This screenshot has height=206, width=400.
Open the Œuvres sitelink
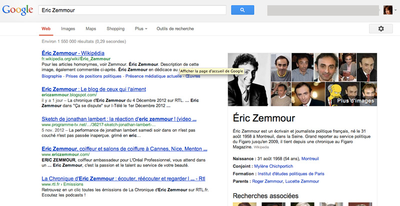193,76
